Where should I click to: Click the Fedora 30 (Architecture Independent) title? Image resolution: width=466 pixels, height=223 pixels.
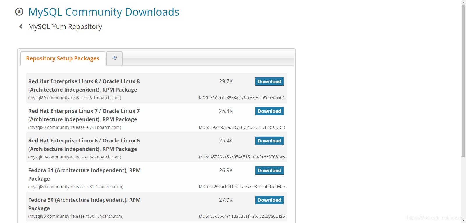pyautogui.click(x=84, y=204)
